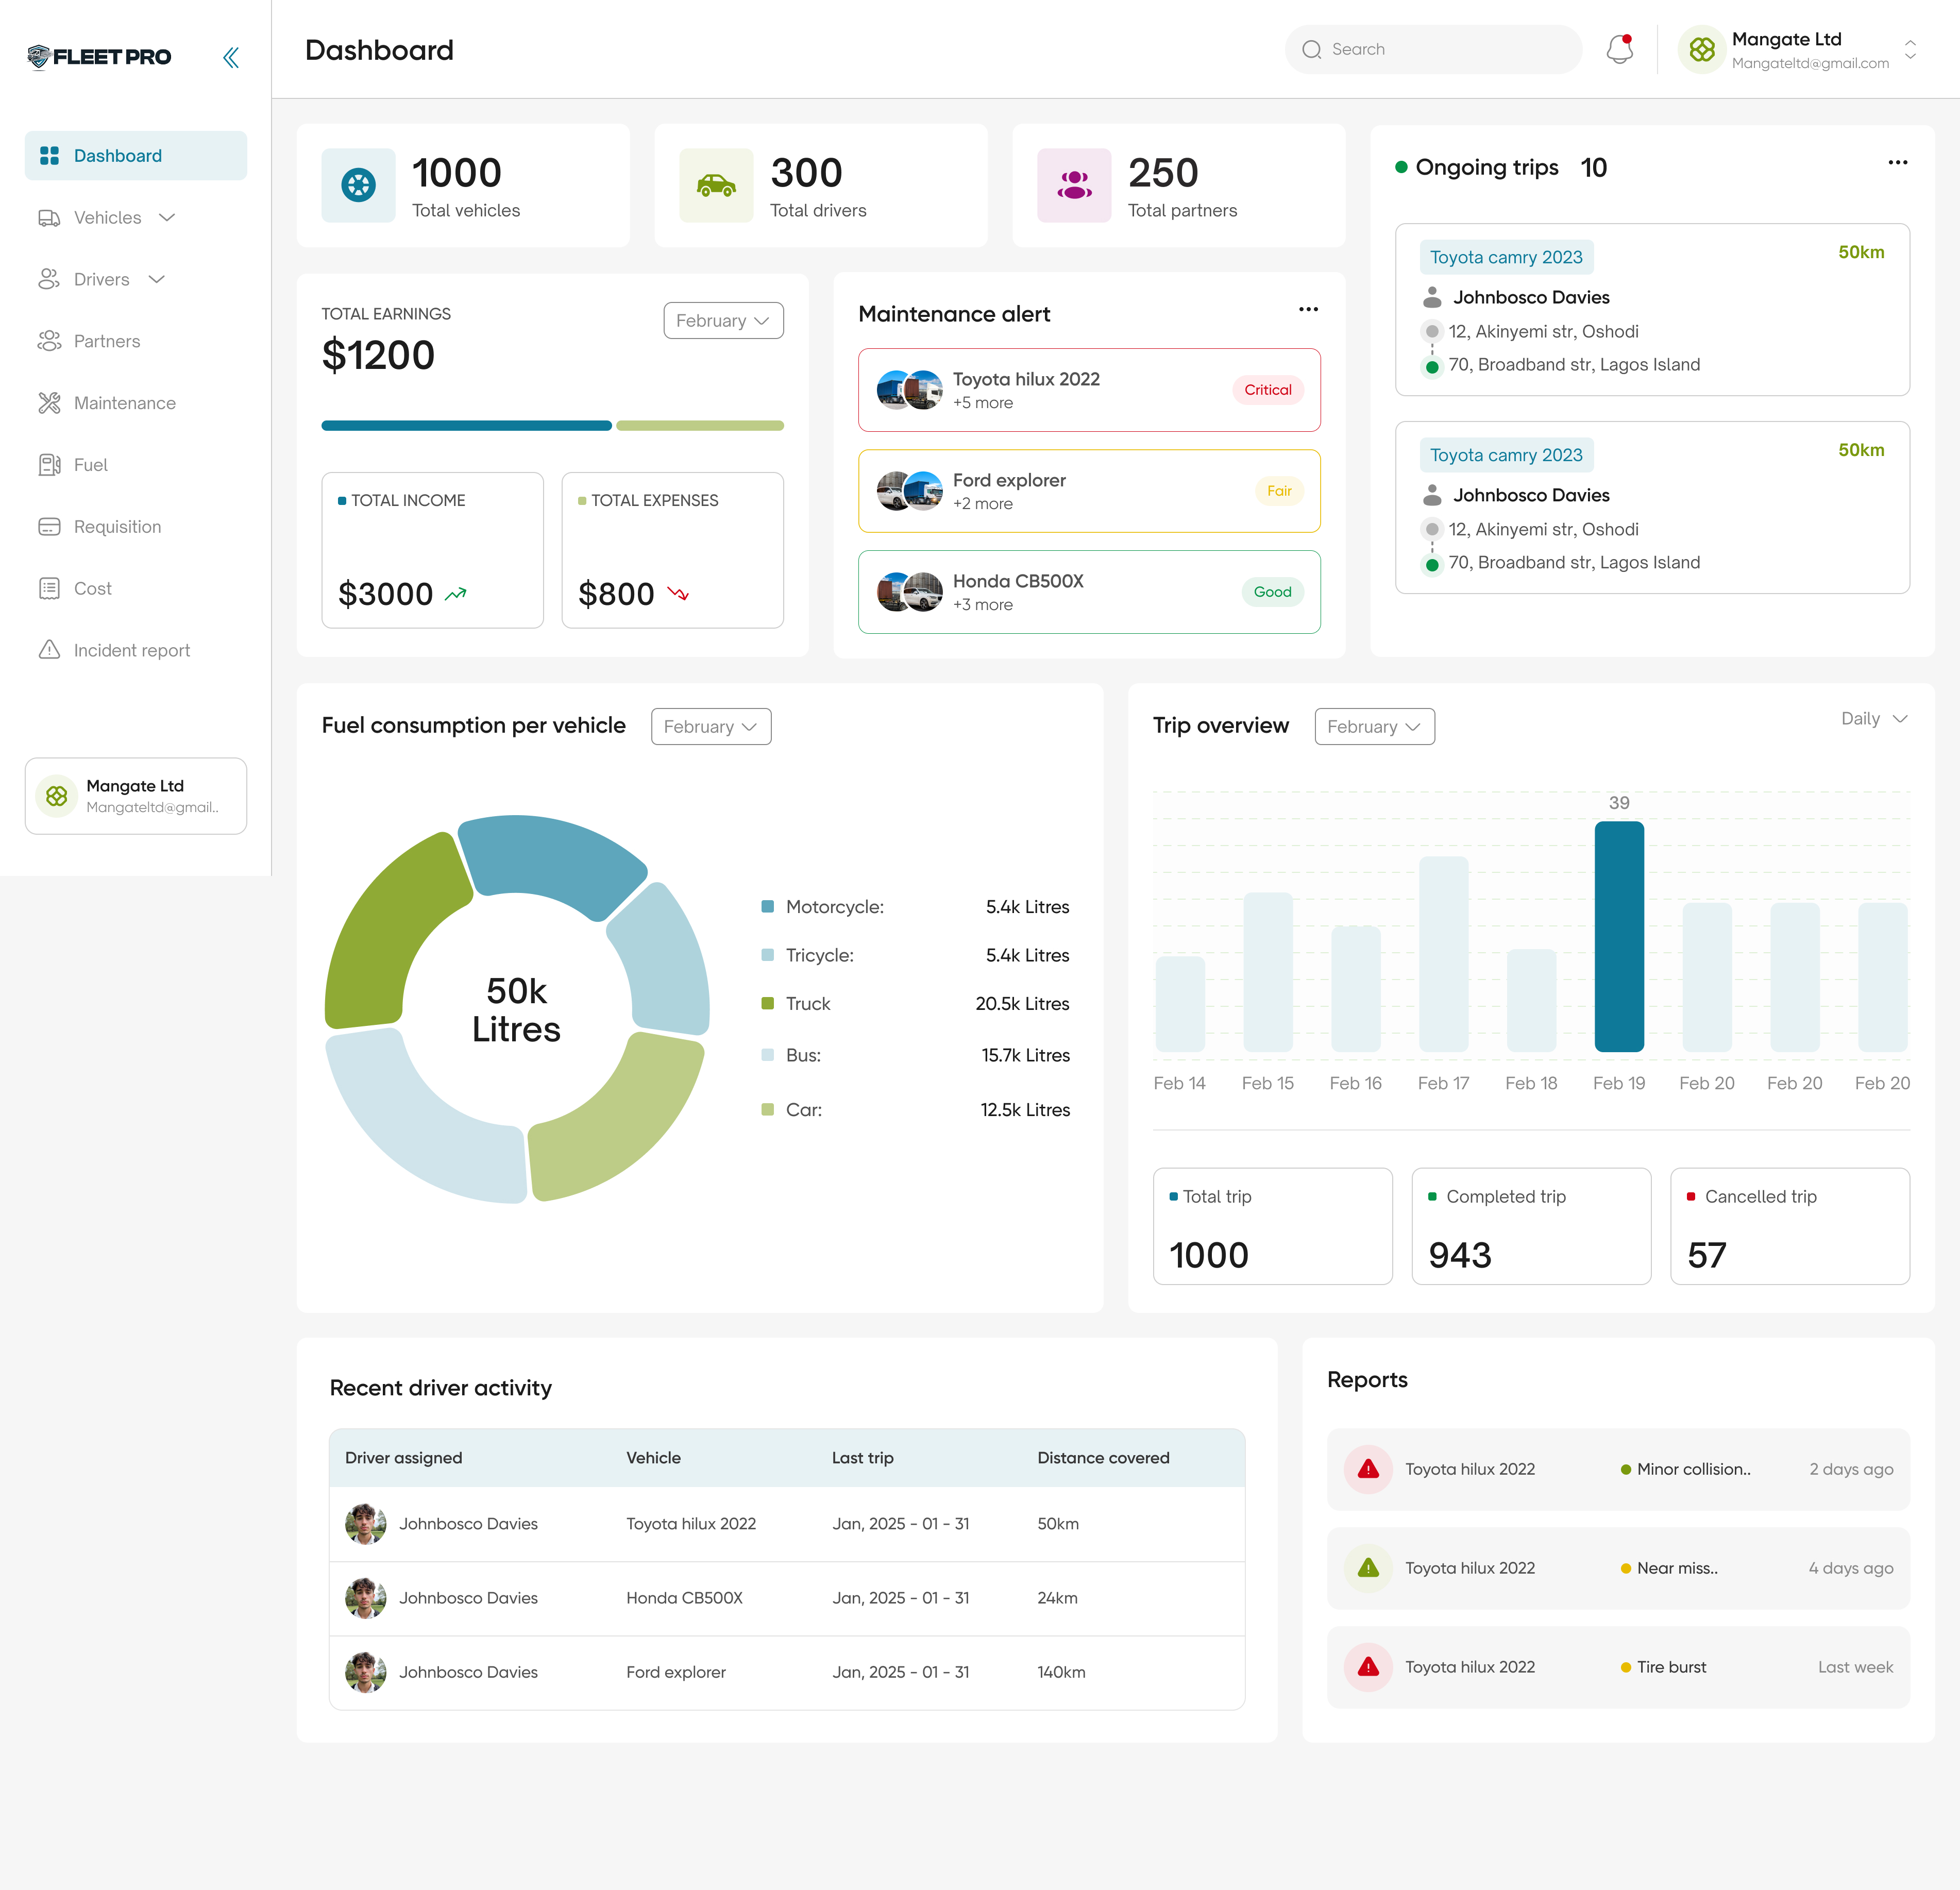Click the Total partners people icon
Screen dimensions: 1960x1890
(1074, 185)
